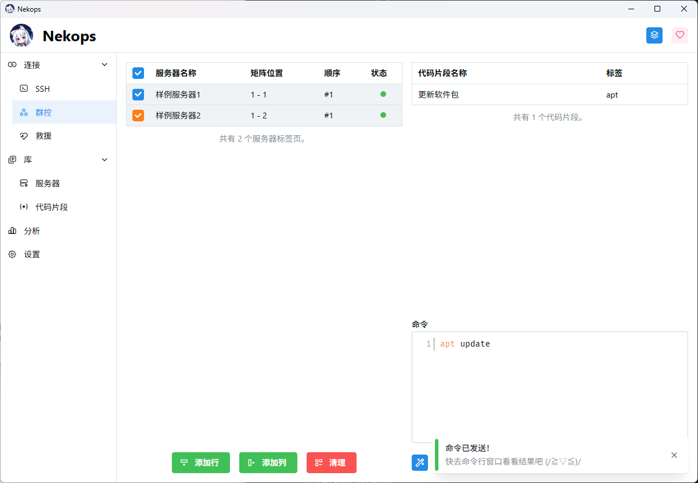698x483 pixels.
Task: Click the green 添加列 button
Action: click(268, 463)
